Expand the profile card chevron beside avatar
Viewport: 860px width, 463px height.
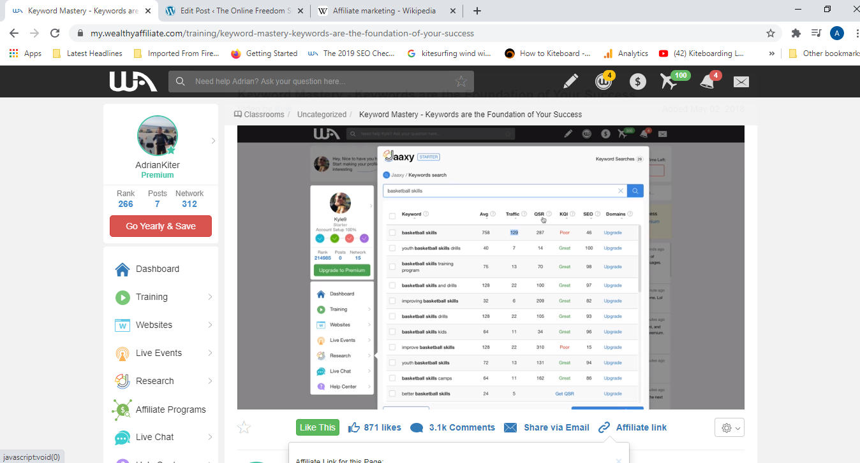point(213,141)
